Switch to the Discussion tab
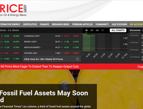Screen dimensions: 143x109 point(135,30)
